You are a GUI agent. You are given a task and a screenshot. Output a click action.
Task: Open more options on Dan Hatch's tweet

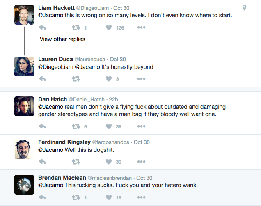pos(141,126)
